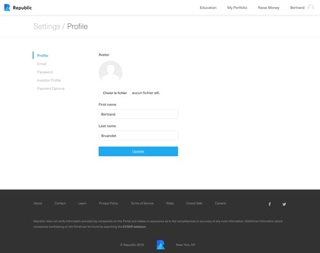
Task: Click the 'aucun fichier sél.' text
Action: 146,93
